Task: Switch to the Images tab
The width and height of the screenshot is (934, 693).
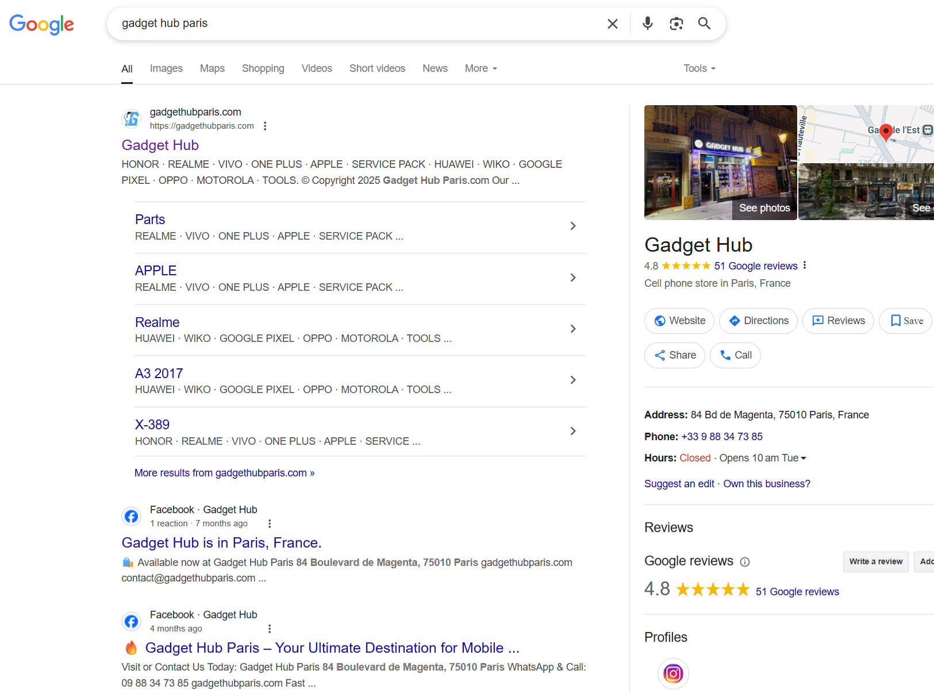Action: click(x=166, y=68)
